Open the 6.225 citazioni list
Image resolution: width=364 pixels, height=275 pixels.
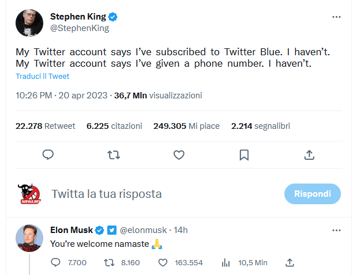coord(114,126)
